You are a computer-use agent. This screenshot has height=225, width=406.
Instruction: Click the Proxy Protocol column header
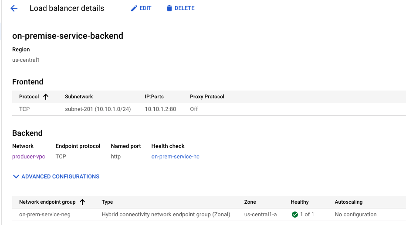(207, 97)
